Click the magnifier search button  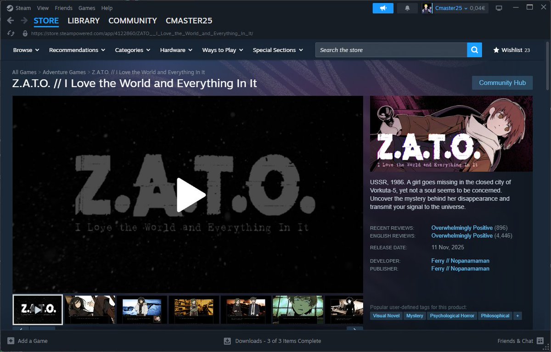pyautogui.click(x=474, y=50)
